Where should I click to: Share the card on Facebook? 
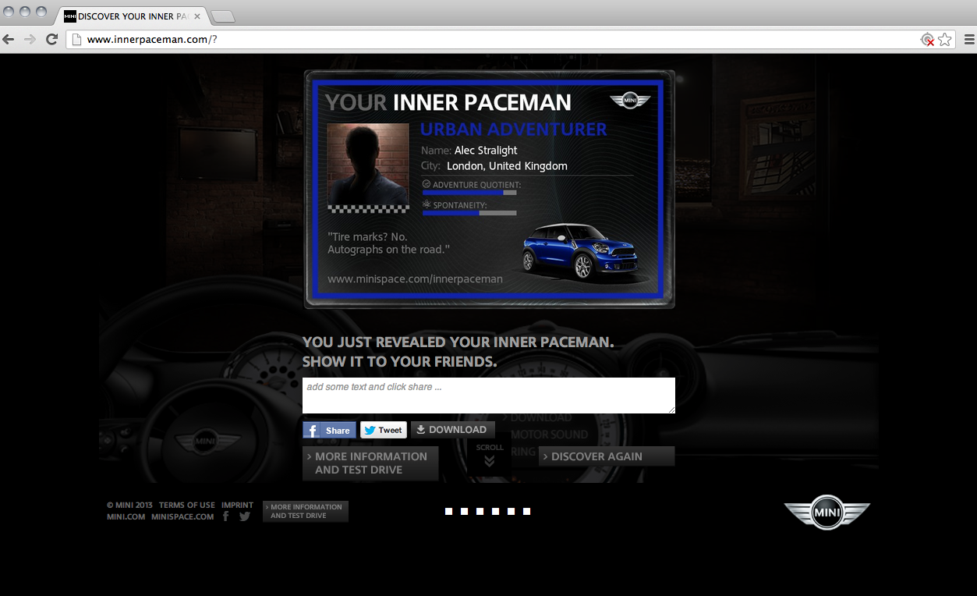(329, 430)
